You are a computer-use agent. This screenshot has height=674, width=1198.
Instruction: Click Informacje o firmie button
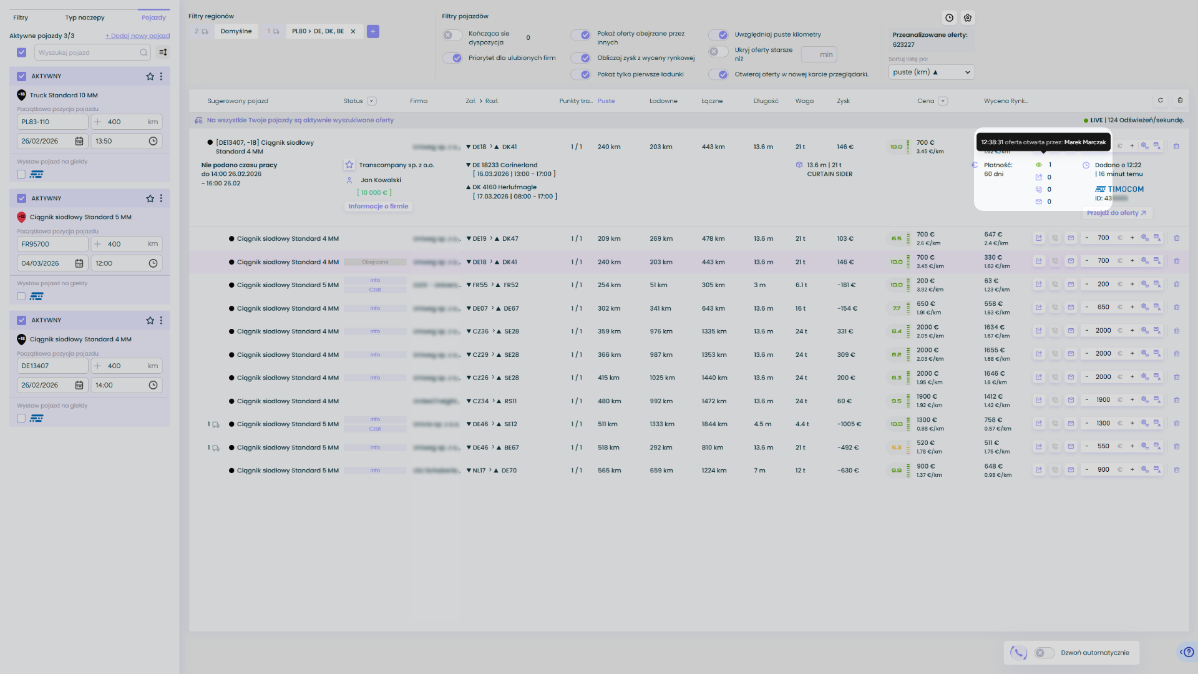378,207
